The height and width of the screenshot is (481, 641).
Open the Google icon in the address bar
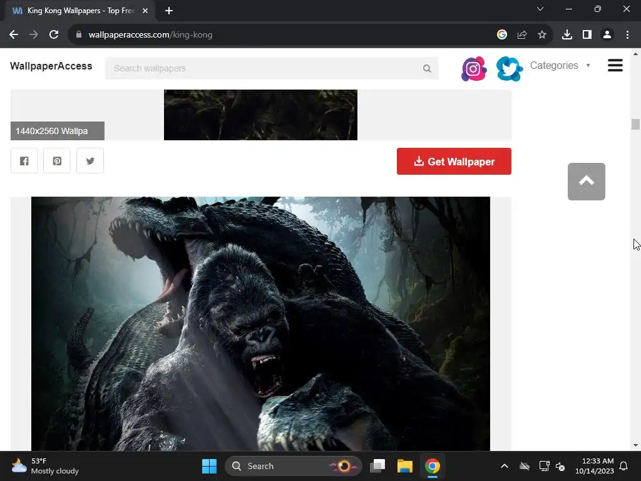tap(502, 35)
